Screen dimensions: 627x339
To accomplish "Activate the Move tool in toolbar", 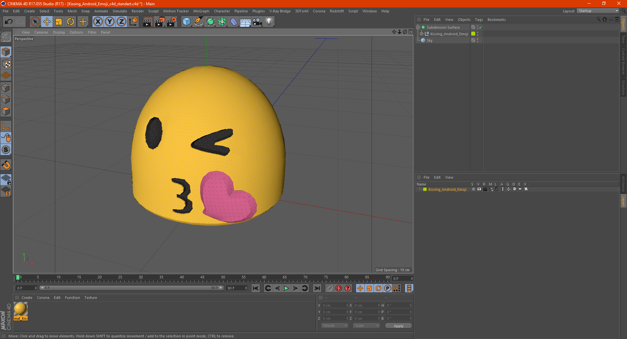I will (x=47, y=22).
